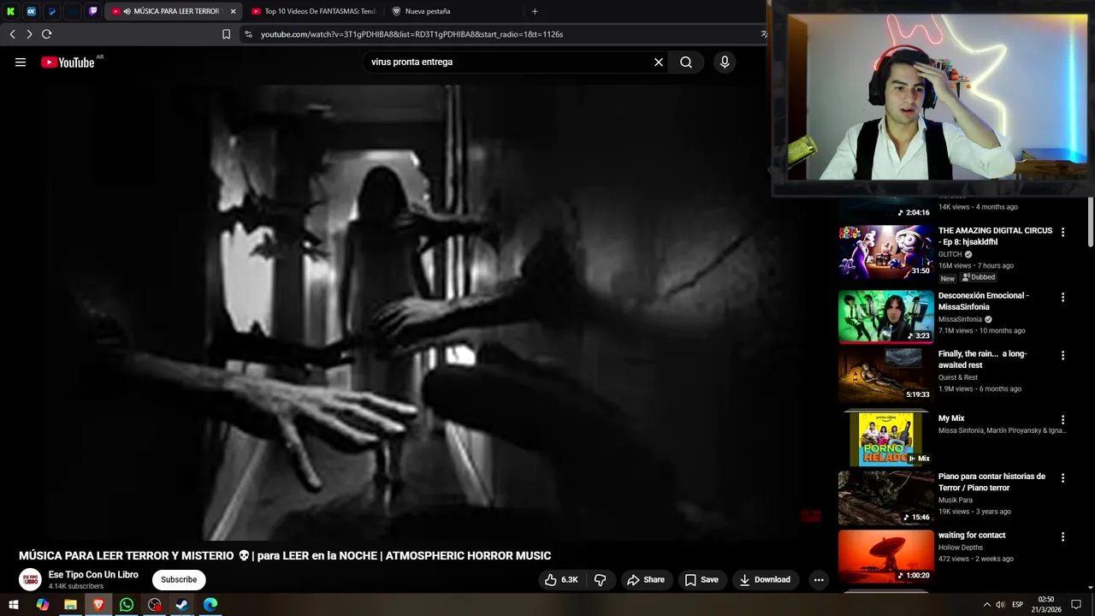Viewport: 1095px width, 616px height.
Task: Switch to 'Nueva pestaña' tab
Action: (426, 11)
